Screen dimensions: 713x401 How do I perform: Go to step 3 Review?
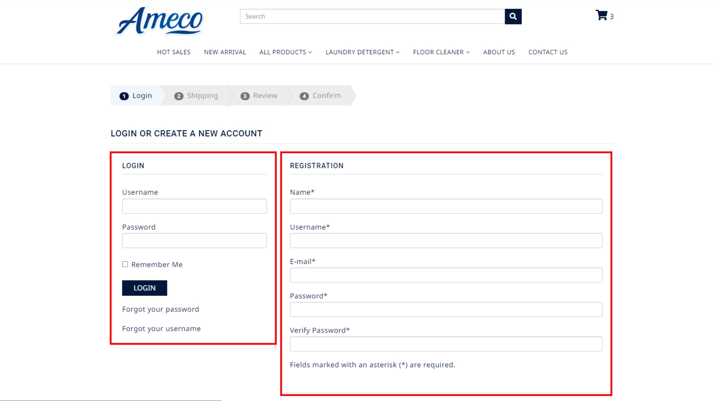(x=259, y=96)
